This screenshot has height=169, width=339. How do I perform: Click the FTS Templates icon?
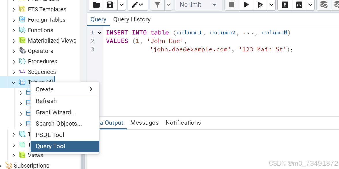[x=22, y=9]
